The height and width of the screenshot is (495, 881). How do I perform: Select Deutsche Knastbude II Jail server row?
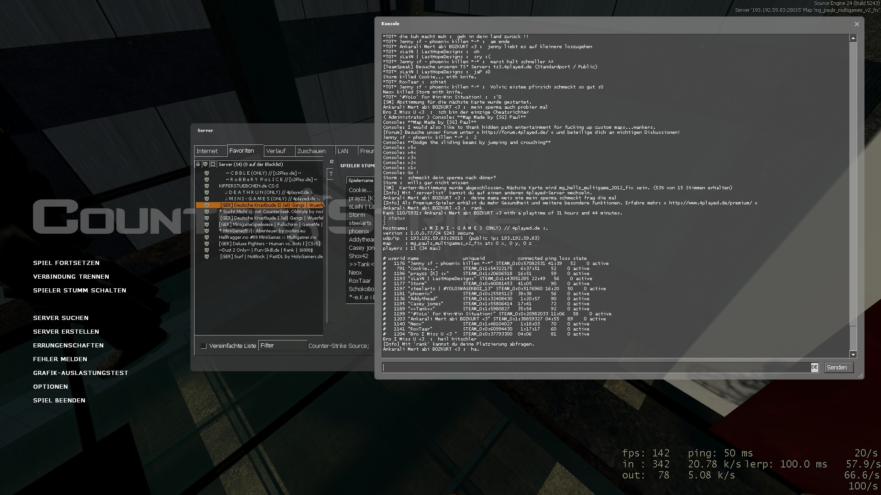click(x=260, y=205)
